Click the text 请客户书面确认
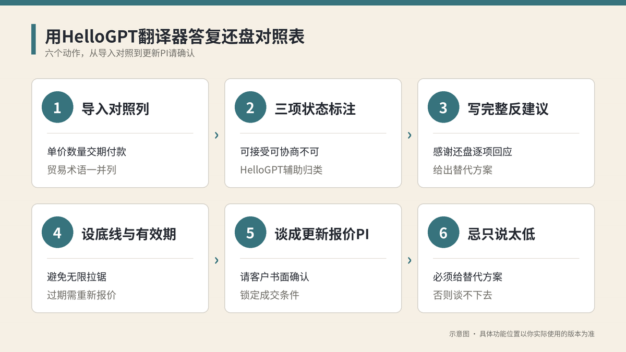The height and width of the screenshot is (352, 626). pos(274,277)
